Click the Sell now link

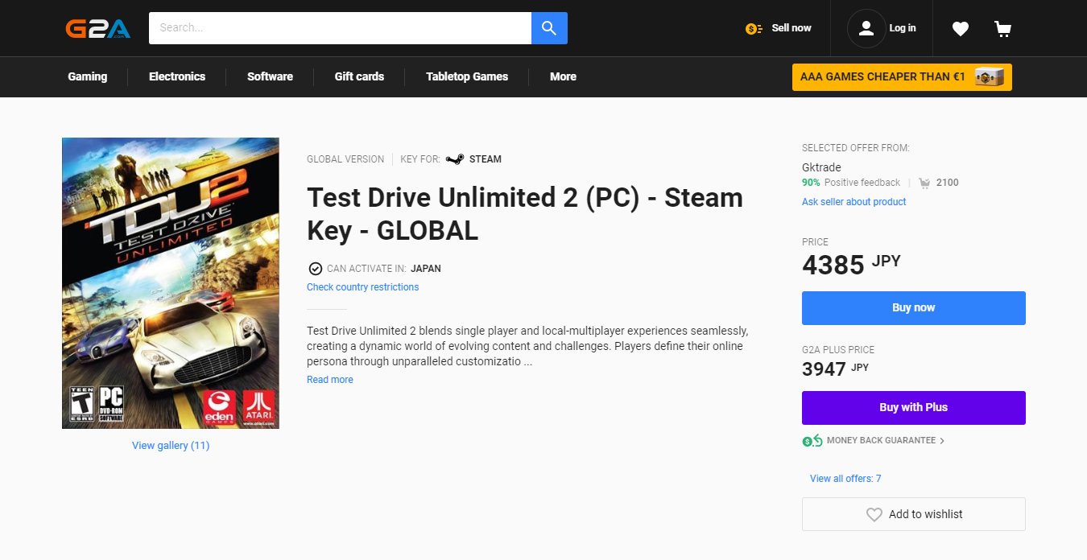pos(791,28)
